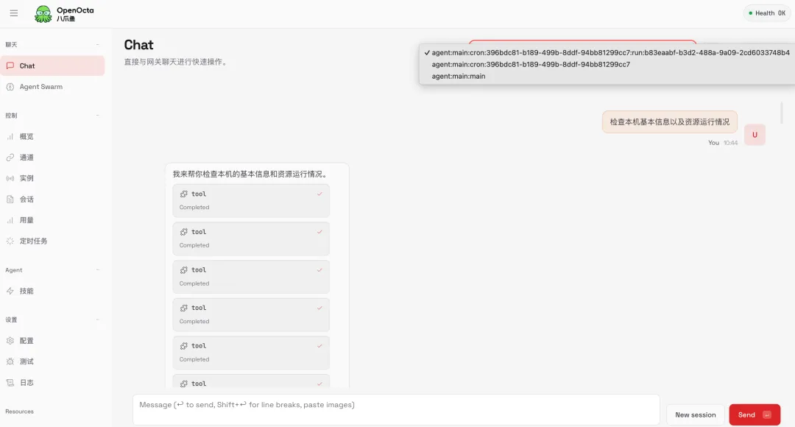The image size is (795, 427).
Task: Click the OpenOcta octopus logo
Action: [43, 13]
